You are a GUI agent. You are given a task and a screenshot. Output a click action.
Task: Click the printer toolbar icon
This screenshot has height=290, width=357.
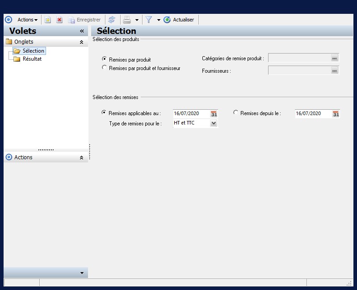coord(127,20)
